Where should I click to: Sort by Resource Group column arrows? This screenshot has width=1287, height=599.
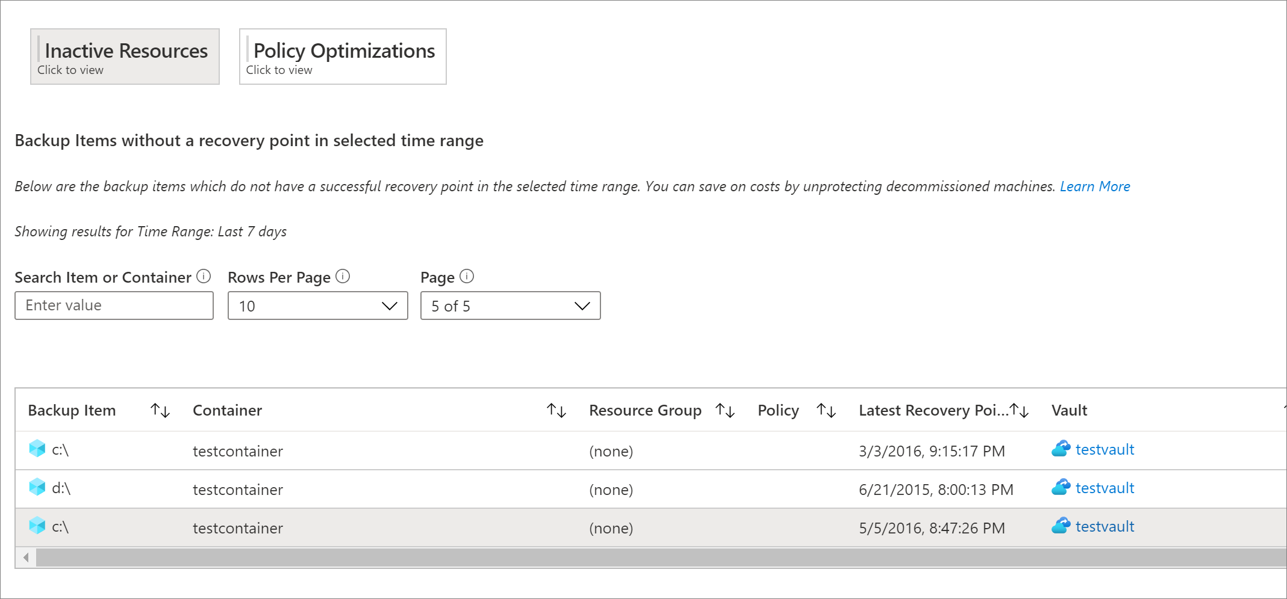pos(725,411)
